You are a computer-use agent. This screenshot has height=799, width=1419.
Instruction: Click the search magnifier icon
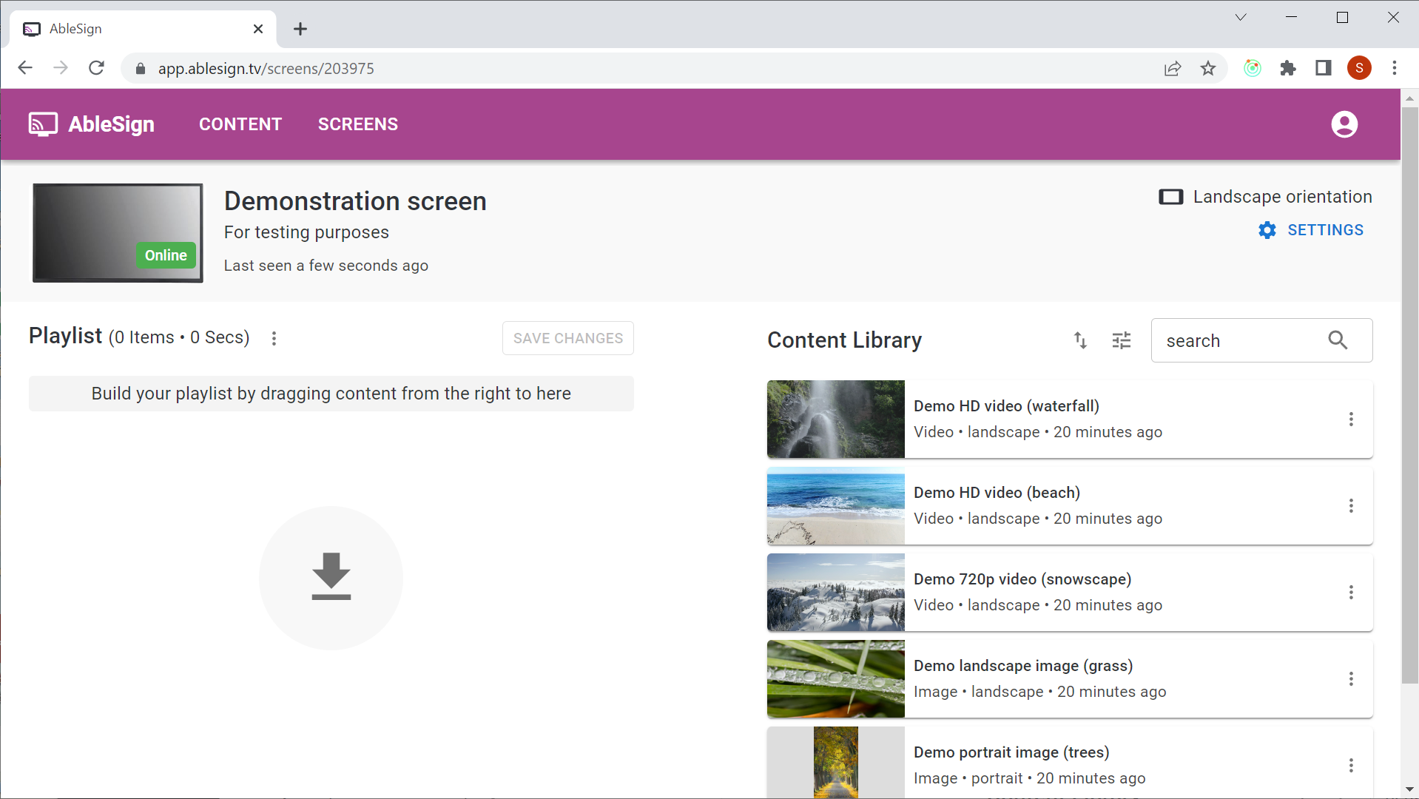pyautogui.click(x=1338, y=340)
